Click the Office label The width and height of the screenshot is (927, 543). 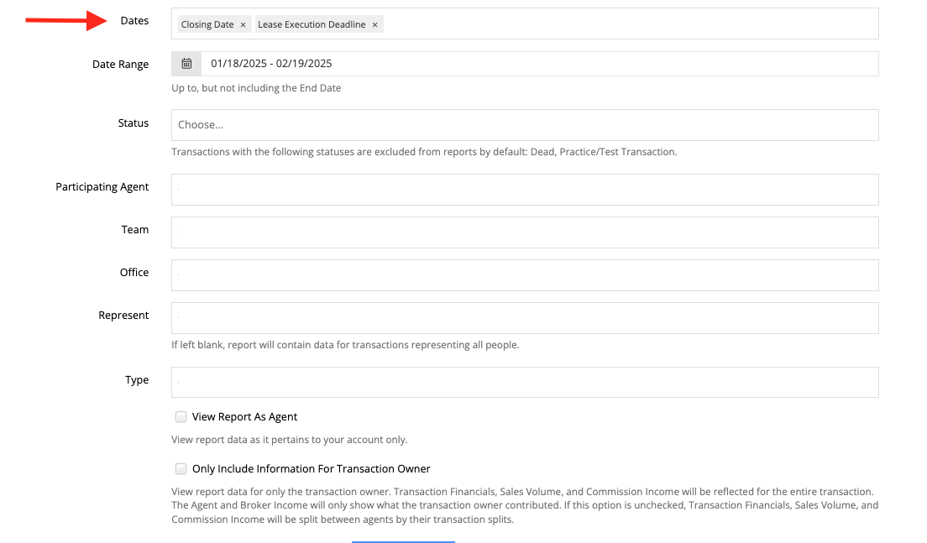click(x=134, y=273)
